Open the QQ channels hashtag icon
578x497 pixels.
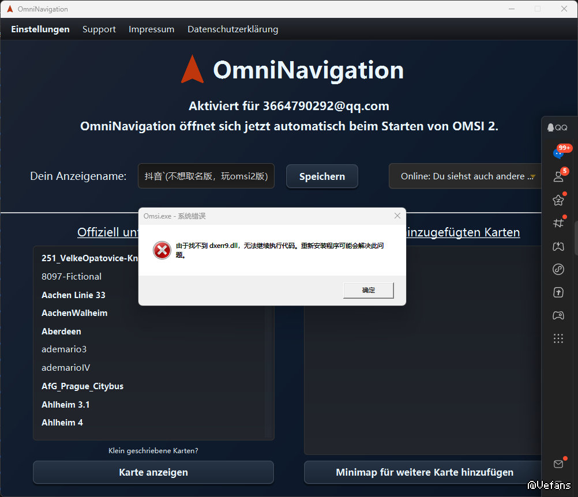click(x=558, y=223)
